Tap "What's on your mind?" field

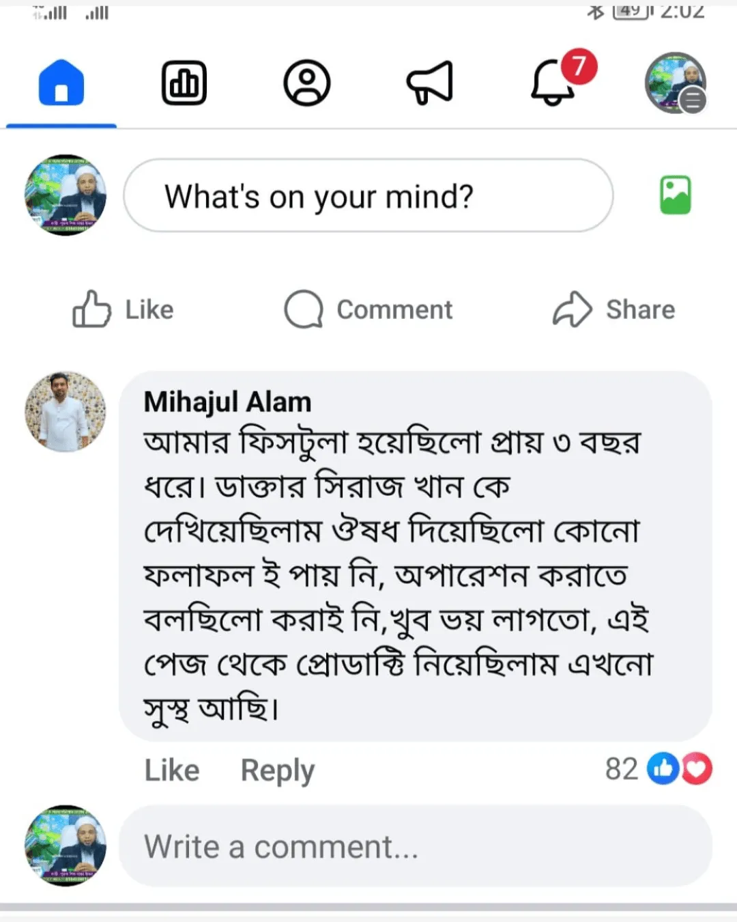(369, 196)
